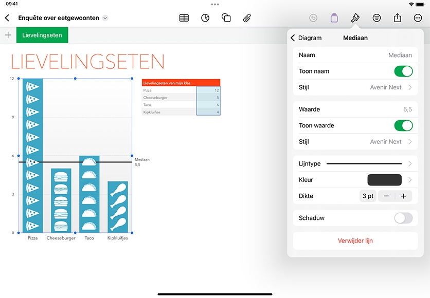Tap the LIEVELINGSETEN title text
Viewport: 430px width, 298px height.
pos(87,61)
